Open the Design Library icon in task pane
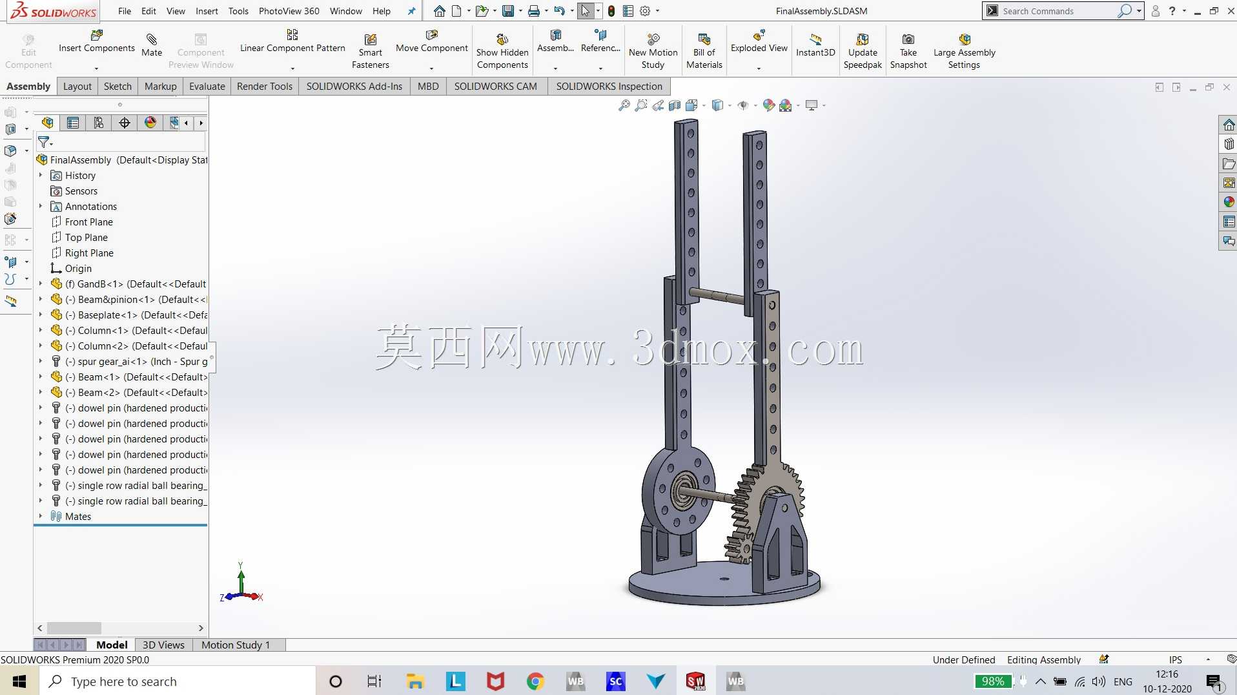 (x=1229, y=144)
